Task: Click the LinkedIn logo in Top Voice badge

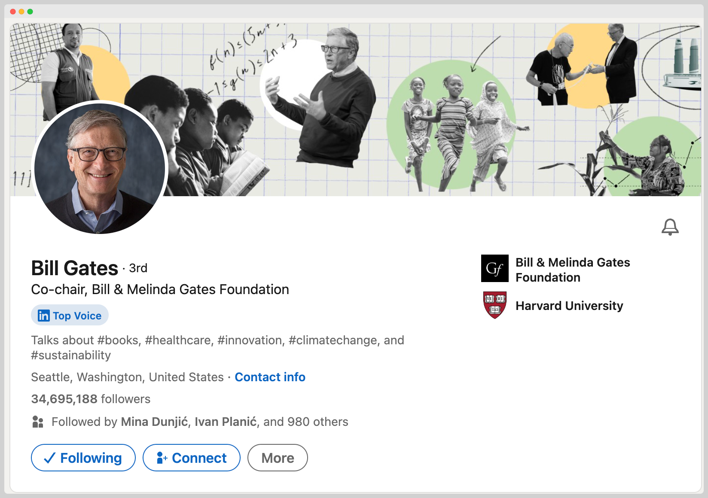Action: (x=43, y=316)
